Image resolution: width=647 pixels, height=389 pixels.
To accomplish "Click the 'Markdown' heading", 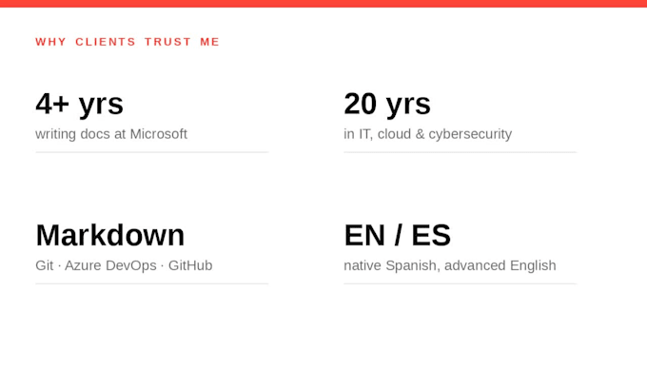I will (110, 235).
